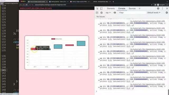Image resolution: width=169 pixels, height=95 pixels.
Task: Expand the topmost fully visible logged object
Action: tap(99, 24)
